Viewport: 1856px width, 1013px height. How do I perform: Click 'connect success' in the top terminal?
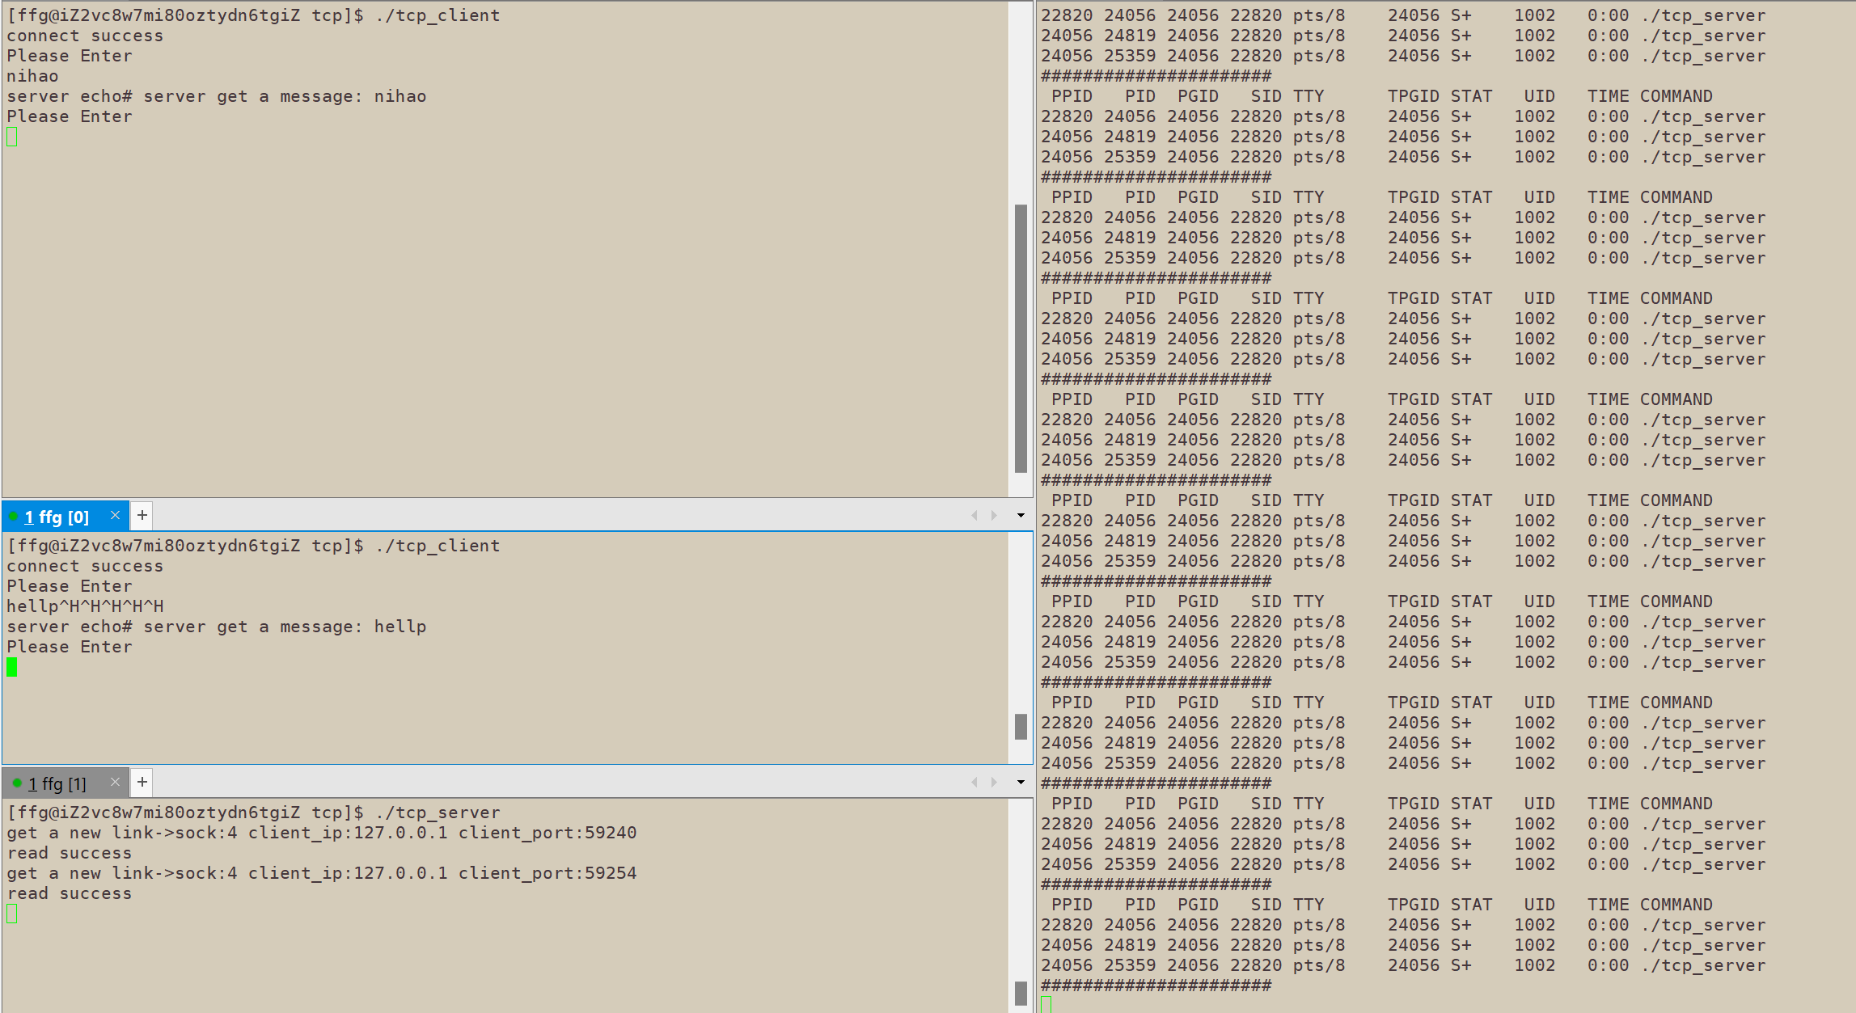[85, 36]
